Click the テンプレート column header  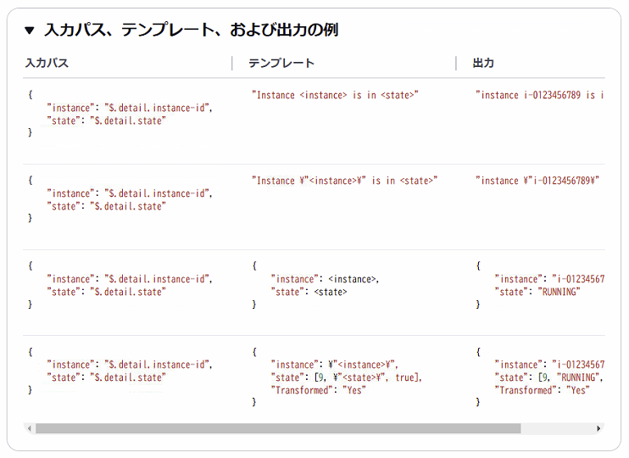(x=281, y=63)
